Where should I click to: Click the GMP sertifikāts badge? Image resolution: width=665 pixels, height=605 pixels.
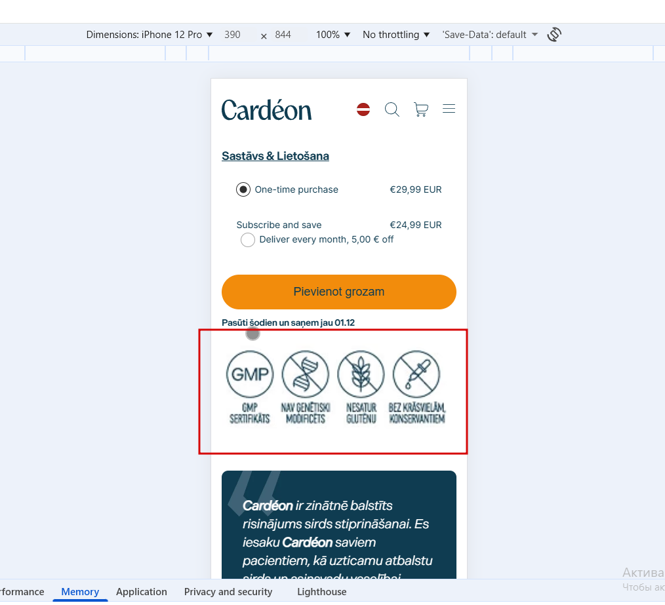[x=250, y=387]
